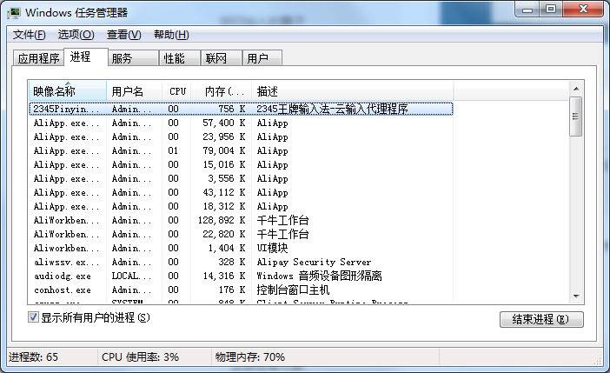Maximize the Task Manager window

pos(551,10)
